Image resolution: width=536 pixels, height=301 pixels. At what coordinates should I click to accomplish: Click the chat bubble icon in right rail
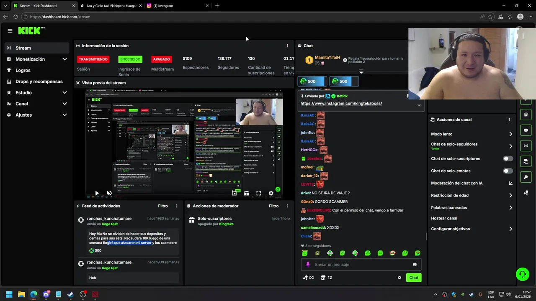click(526, 130)
